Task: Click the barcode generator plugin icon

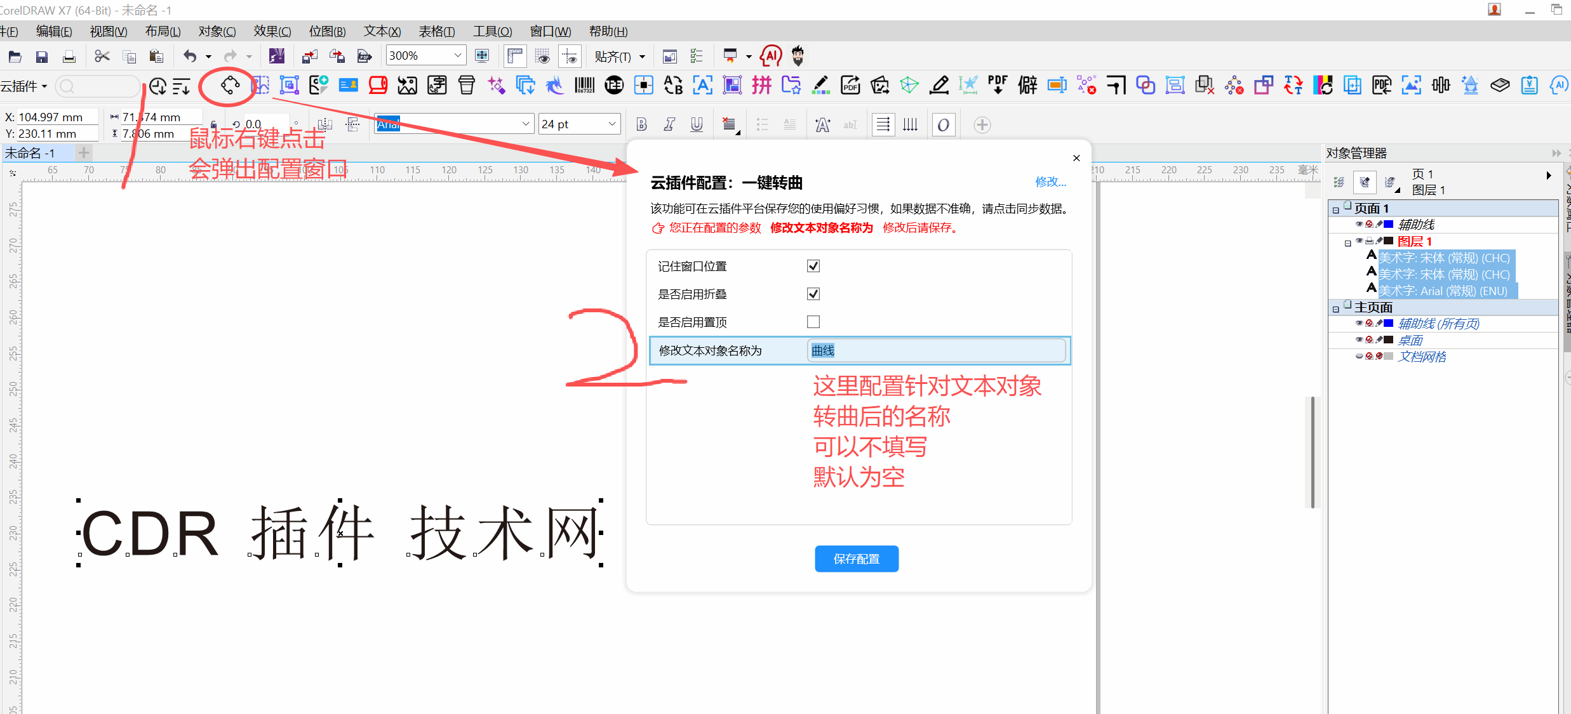Action: (584, 85)
